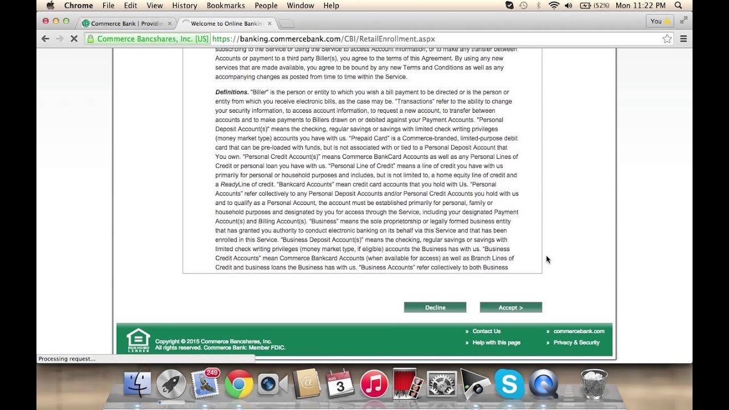Open Skype from the dock

tap(509, 385)
